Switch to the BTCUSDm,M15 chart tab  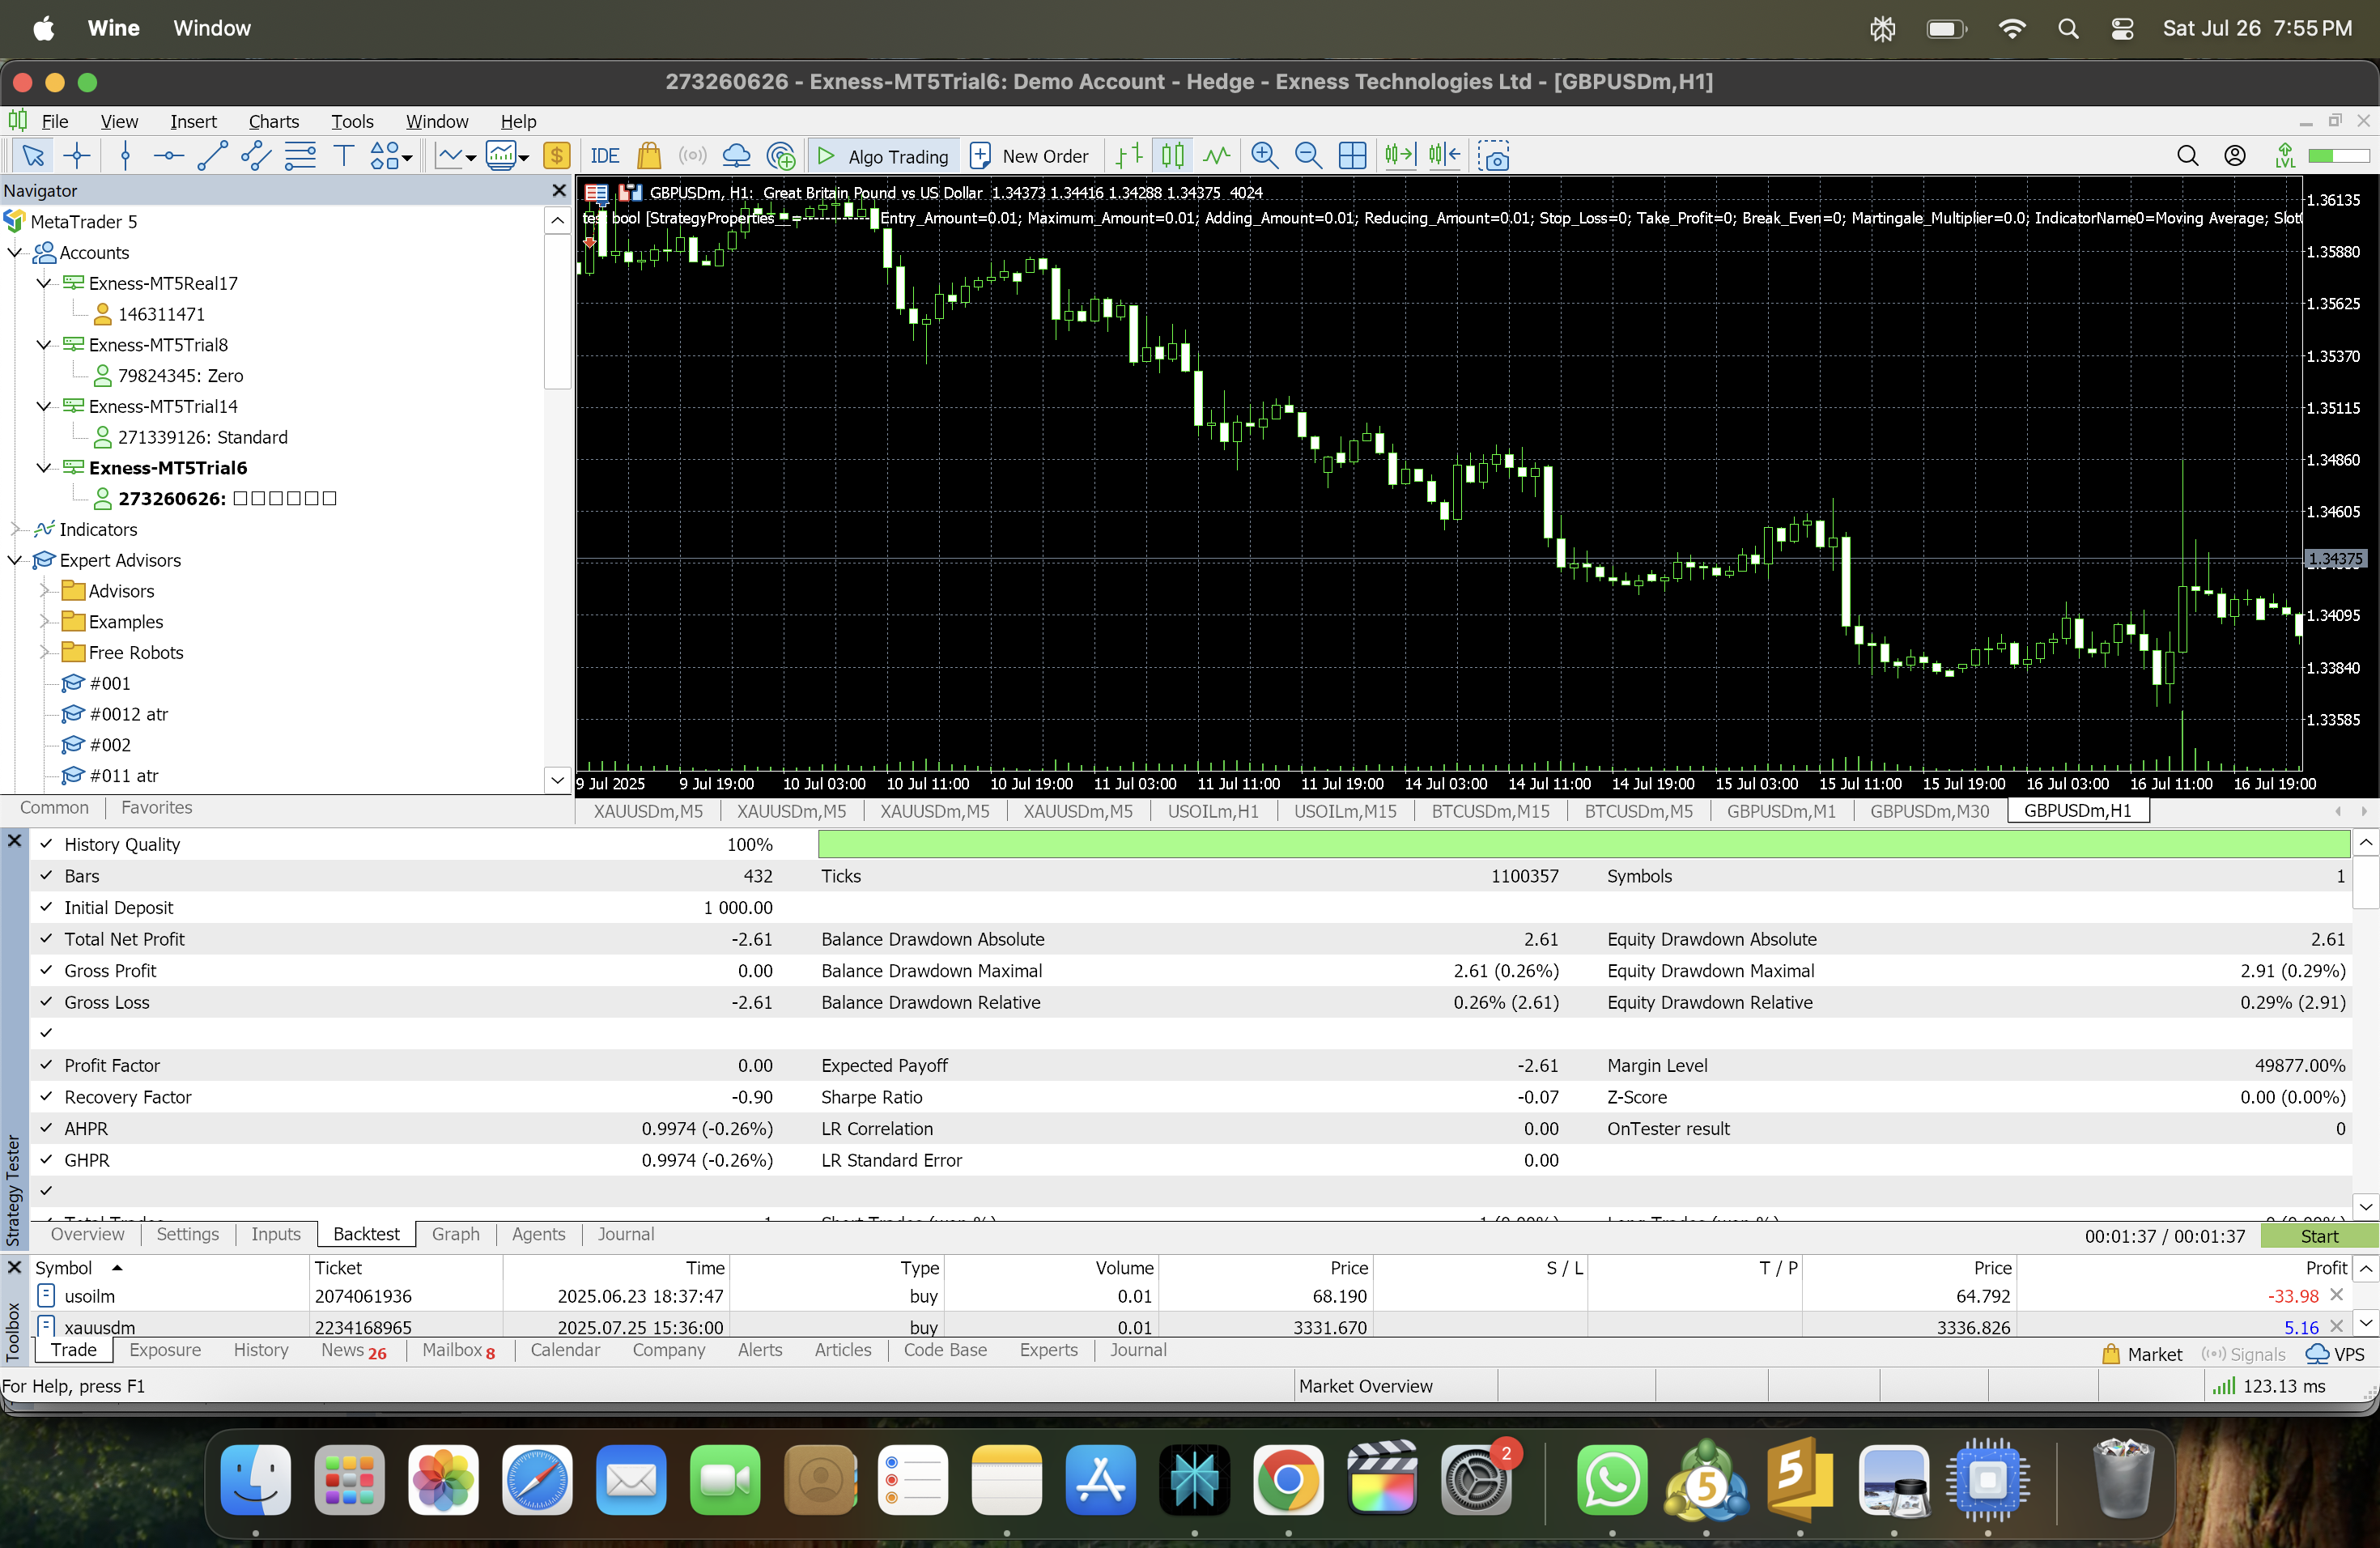click(1490, 811)
